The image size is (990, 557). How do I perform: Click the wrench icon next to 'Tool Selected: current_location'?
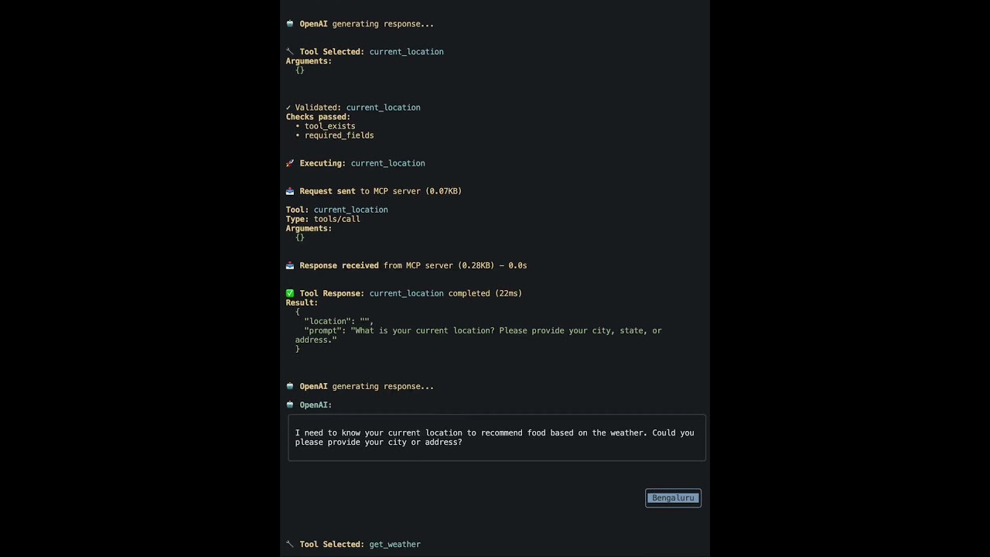click(290, 52)
